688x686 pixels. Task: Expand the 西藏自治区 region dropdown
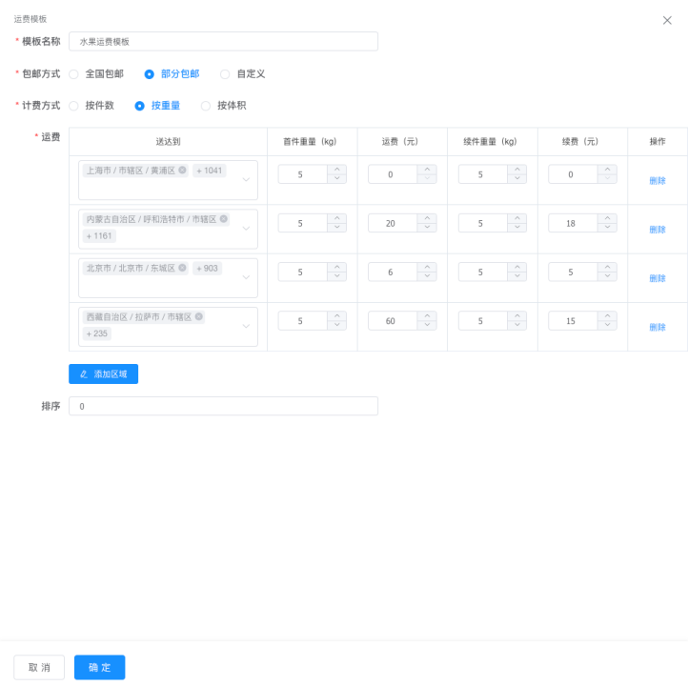246,327
